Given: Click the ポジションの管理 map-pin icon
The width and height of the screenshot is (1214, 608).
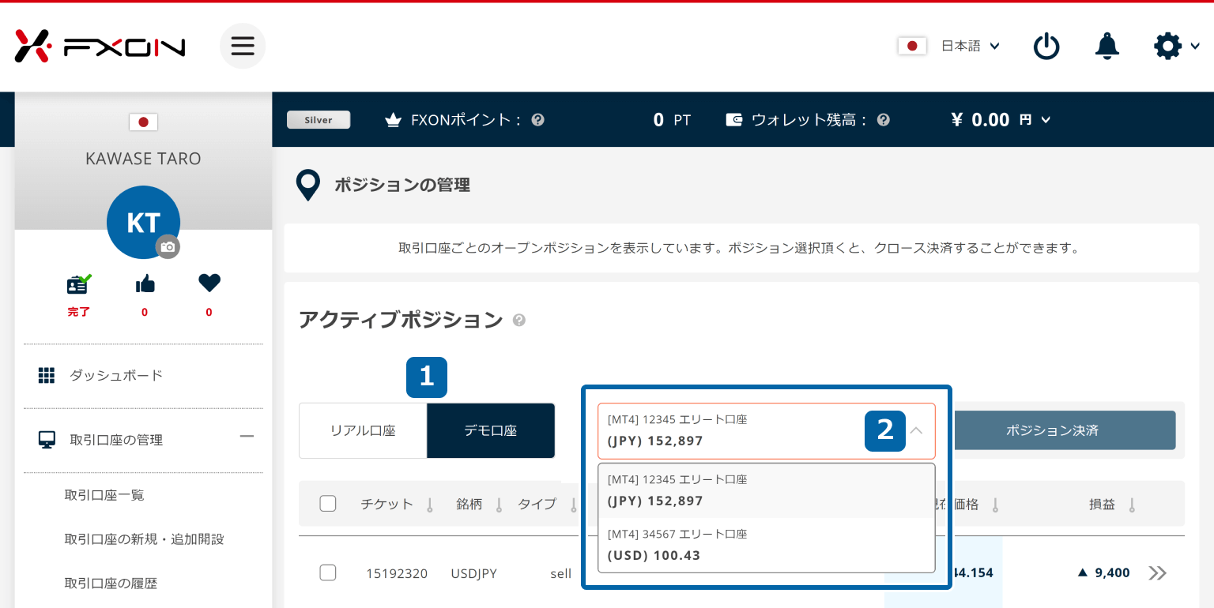Looking at the screenshot, I should point(307,186).
